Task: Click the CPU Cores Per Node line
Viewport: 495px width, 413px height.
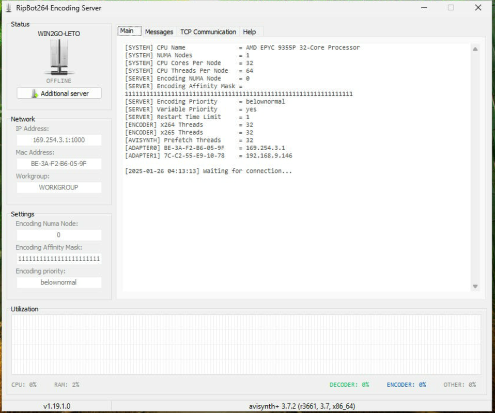Action: (x=189, y=63)
